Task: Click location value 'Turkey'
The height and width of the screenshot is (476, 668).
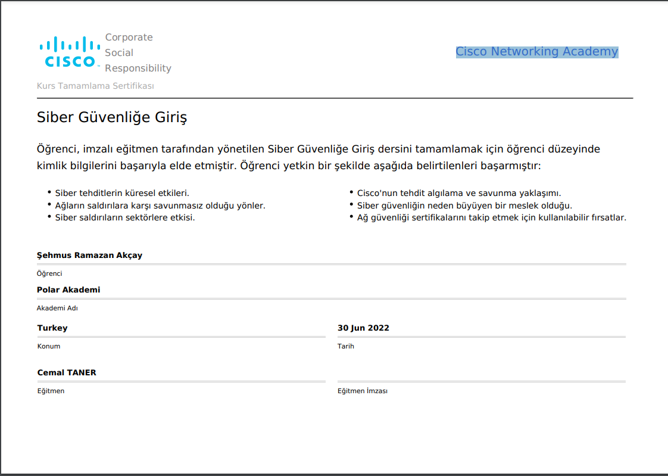Action: pyautogui.click(x=52, y=328)
